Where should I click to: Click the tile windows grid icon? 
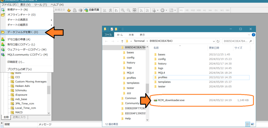click(x=134, y=10)
